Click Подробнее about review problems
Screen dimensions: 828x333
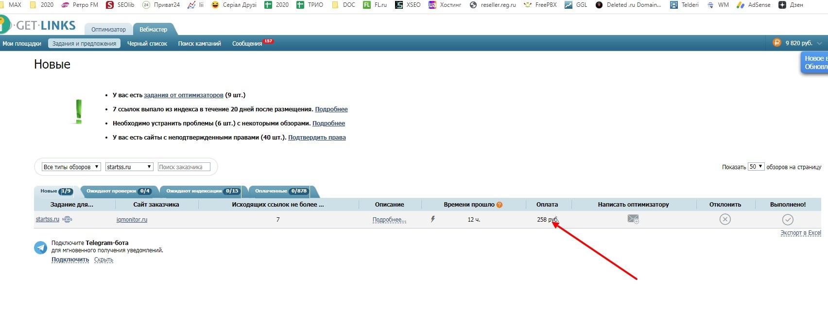[328, 123]
